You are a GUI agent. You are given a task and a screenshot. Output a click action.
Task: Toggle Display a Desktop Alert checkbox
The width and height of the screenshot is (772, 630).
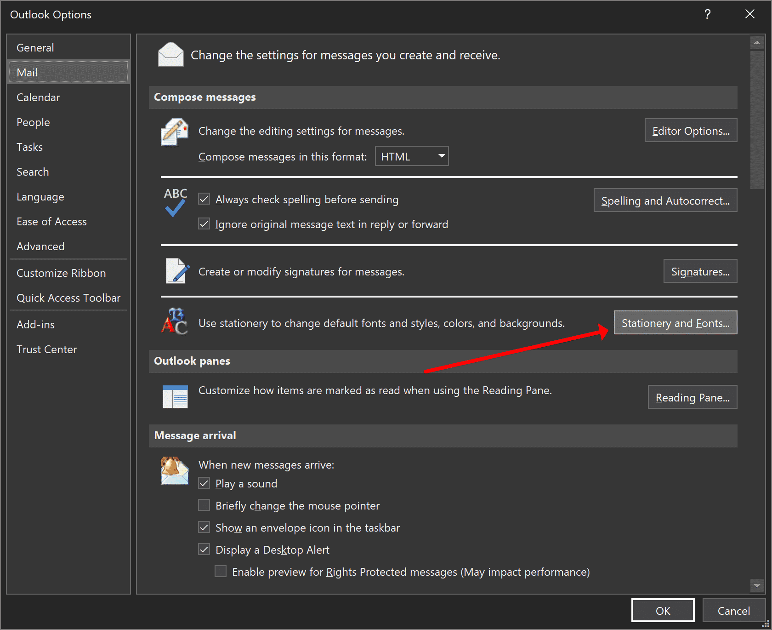point(204,550)
